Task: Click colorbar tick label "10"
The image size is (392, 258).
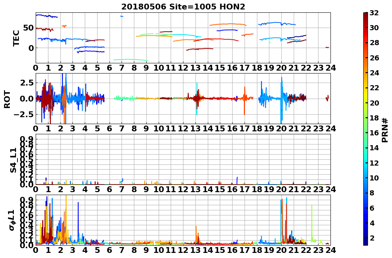Action: pyautogui.click(x=374, y=178)
